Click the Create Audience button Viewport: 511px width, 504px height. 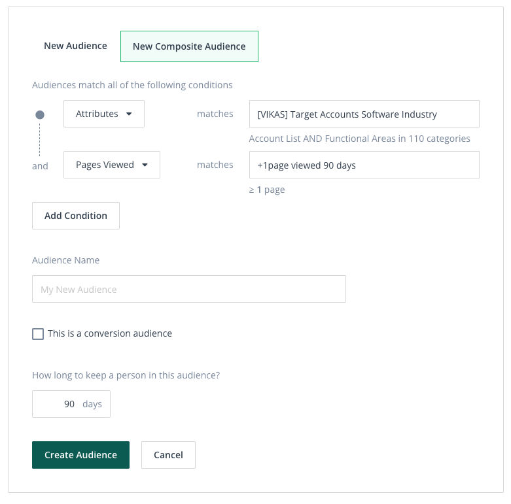(80, 455)
